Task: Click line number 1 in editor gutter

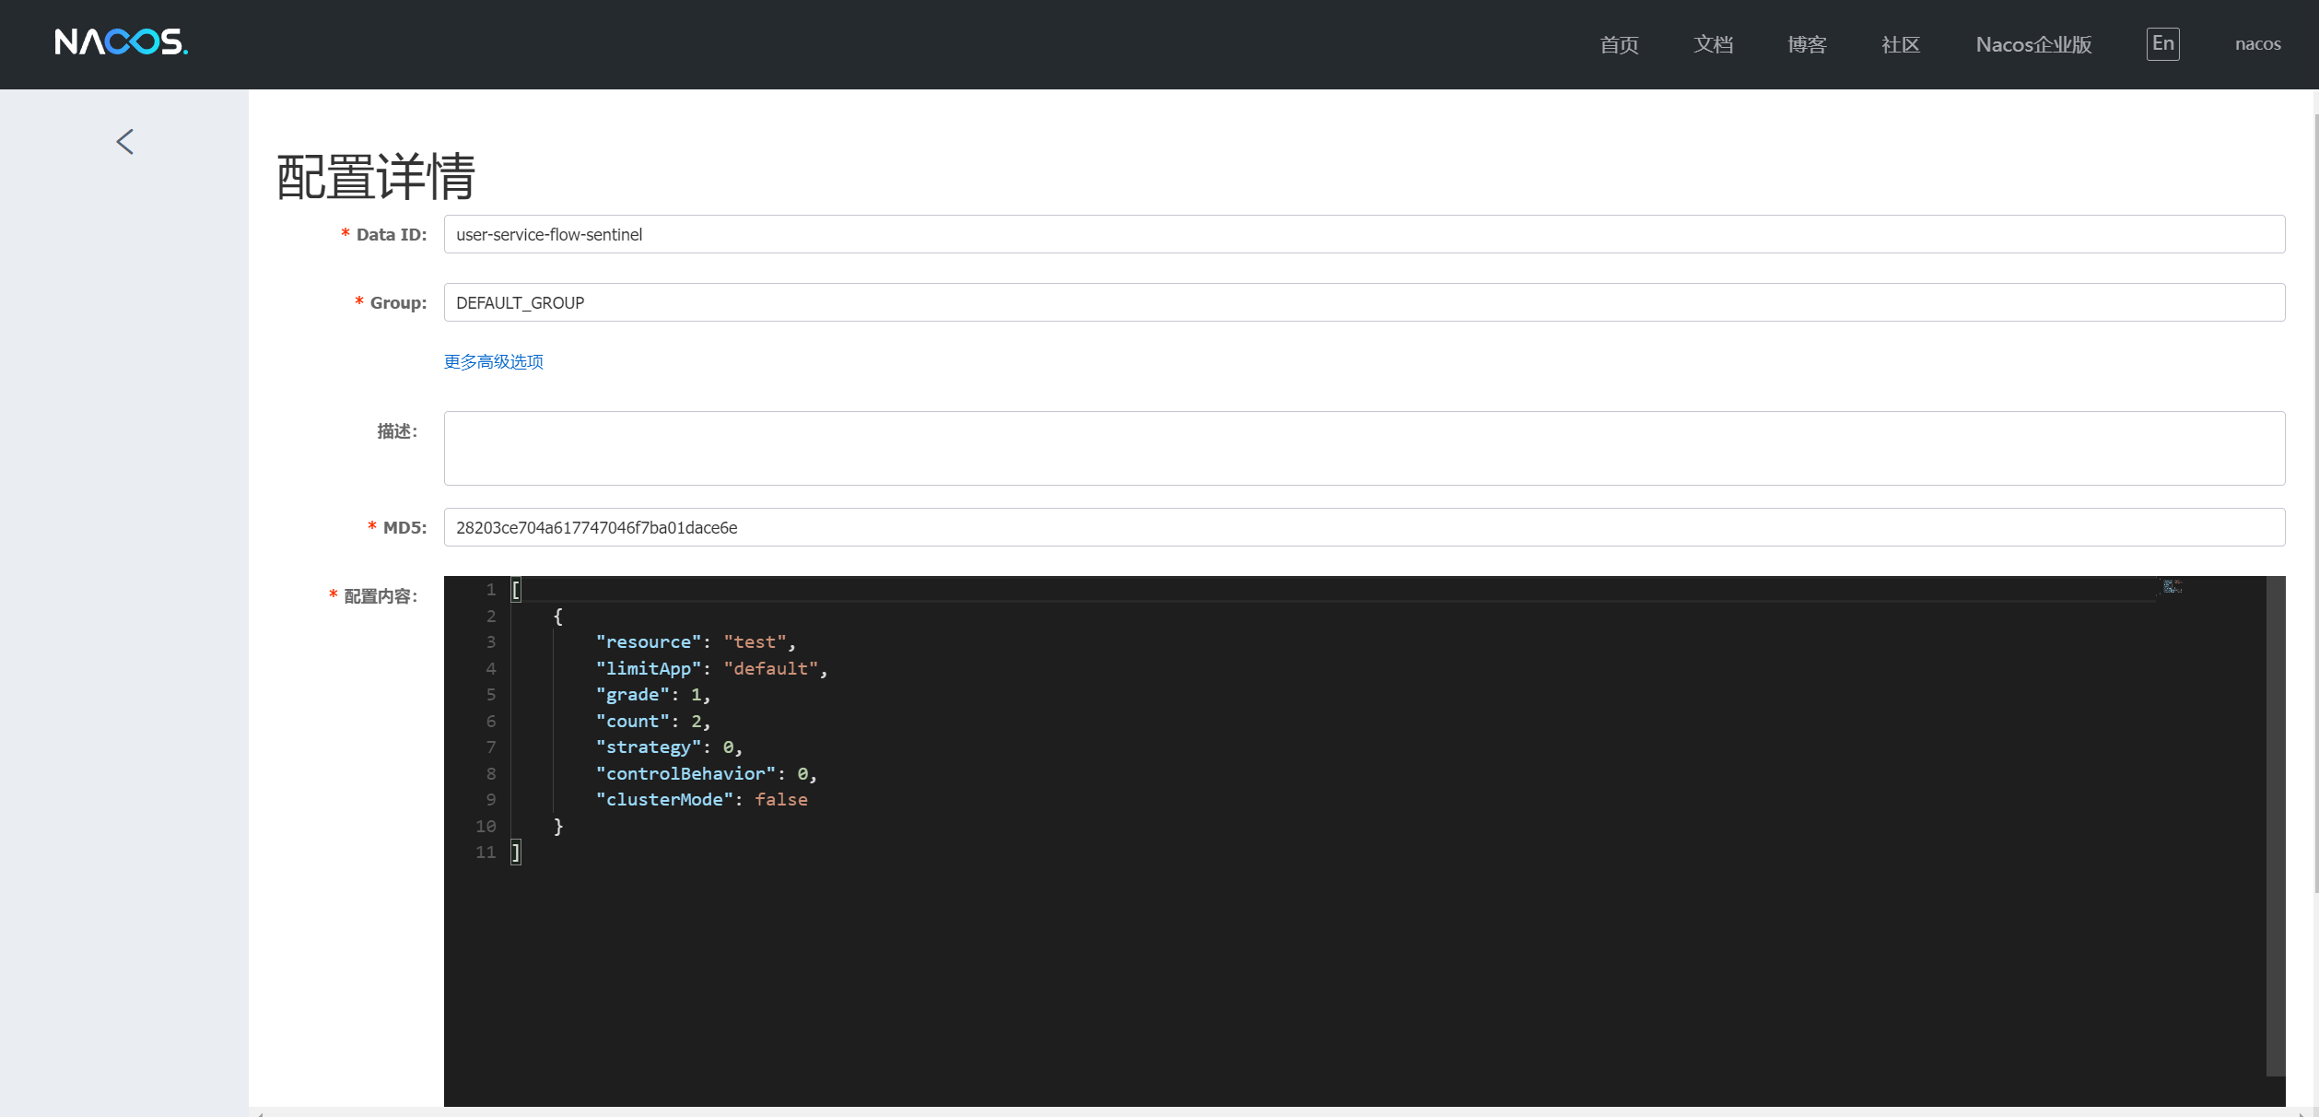Action: tap(491, 590)
